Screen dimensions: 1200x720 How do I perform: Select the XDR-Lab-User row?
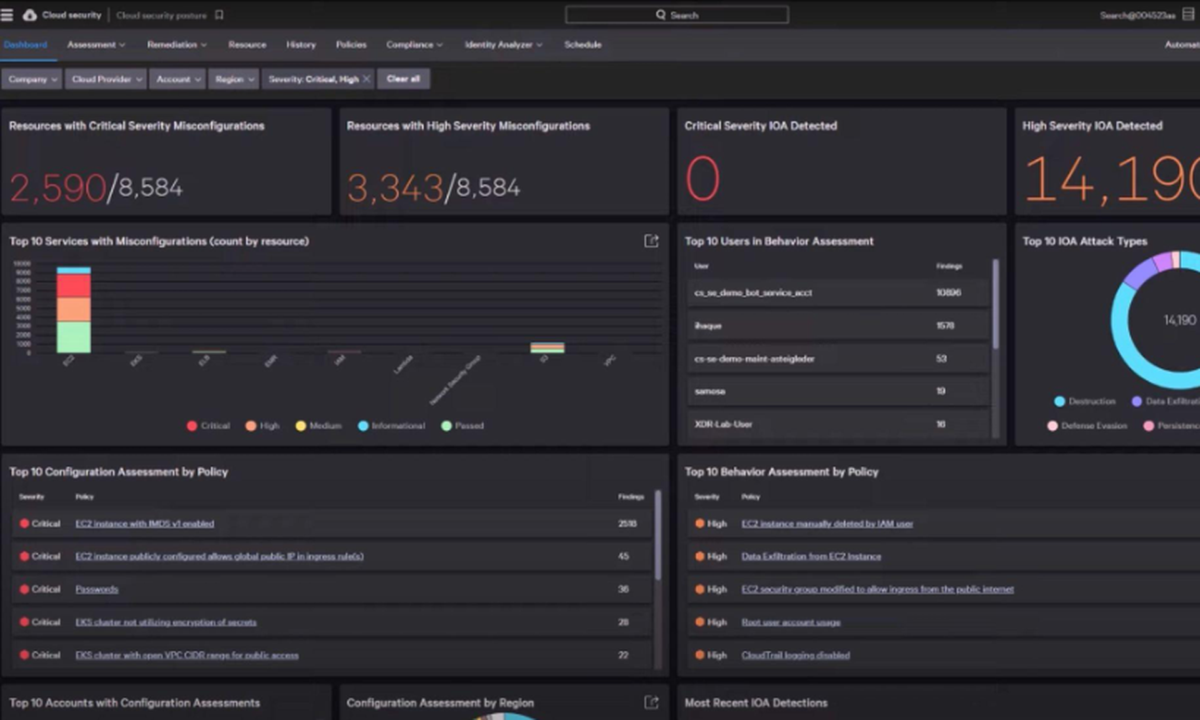tap(839, 425)
